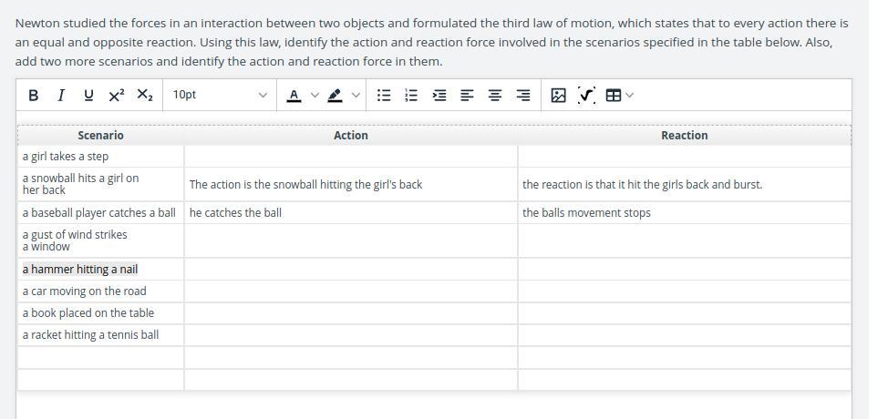Viewport: 888px width, 419px height.
Task: Toggle italic formatting
Action: [x=60, y=96]
